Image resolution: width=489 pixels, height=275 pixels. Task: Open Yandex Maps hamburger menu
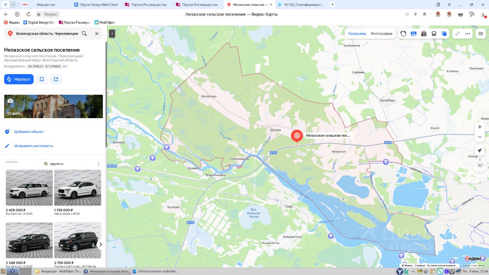pyautogui.click(x=481, y=34)
